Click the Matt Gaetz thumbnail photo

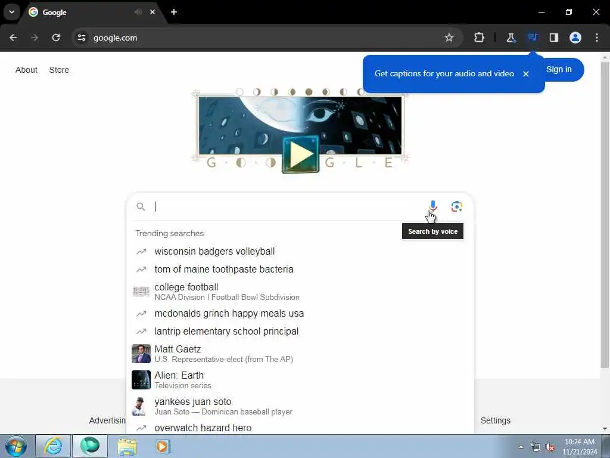[x=141, y=354]
